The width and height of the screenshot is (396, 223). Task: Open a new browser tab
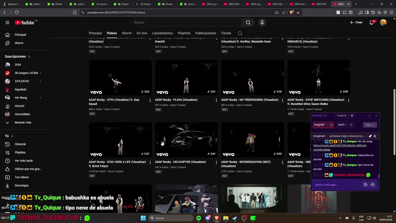click(356, 4)
